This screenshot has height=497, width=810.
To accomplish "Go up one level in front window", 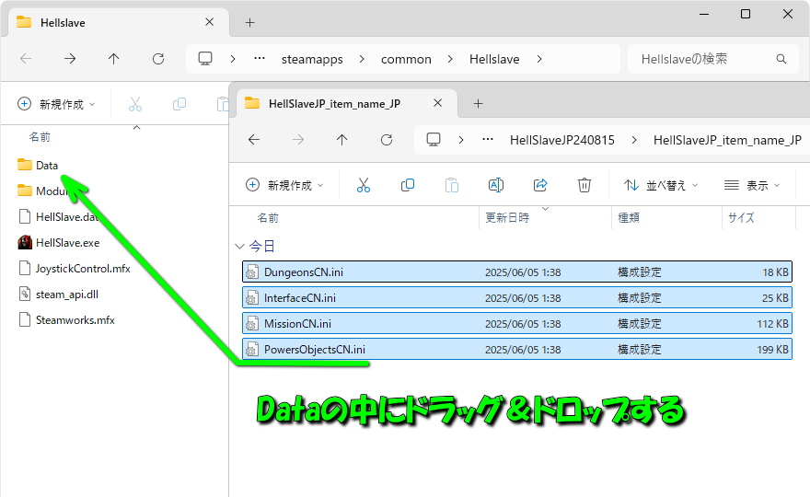I will pyautogui.click(x=342, y=140).
